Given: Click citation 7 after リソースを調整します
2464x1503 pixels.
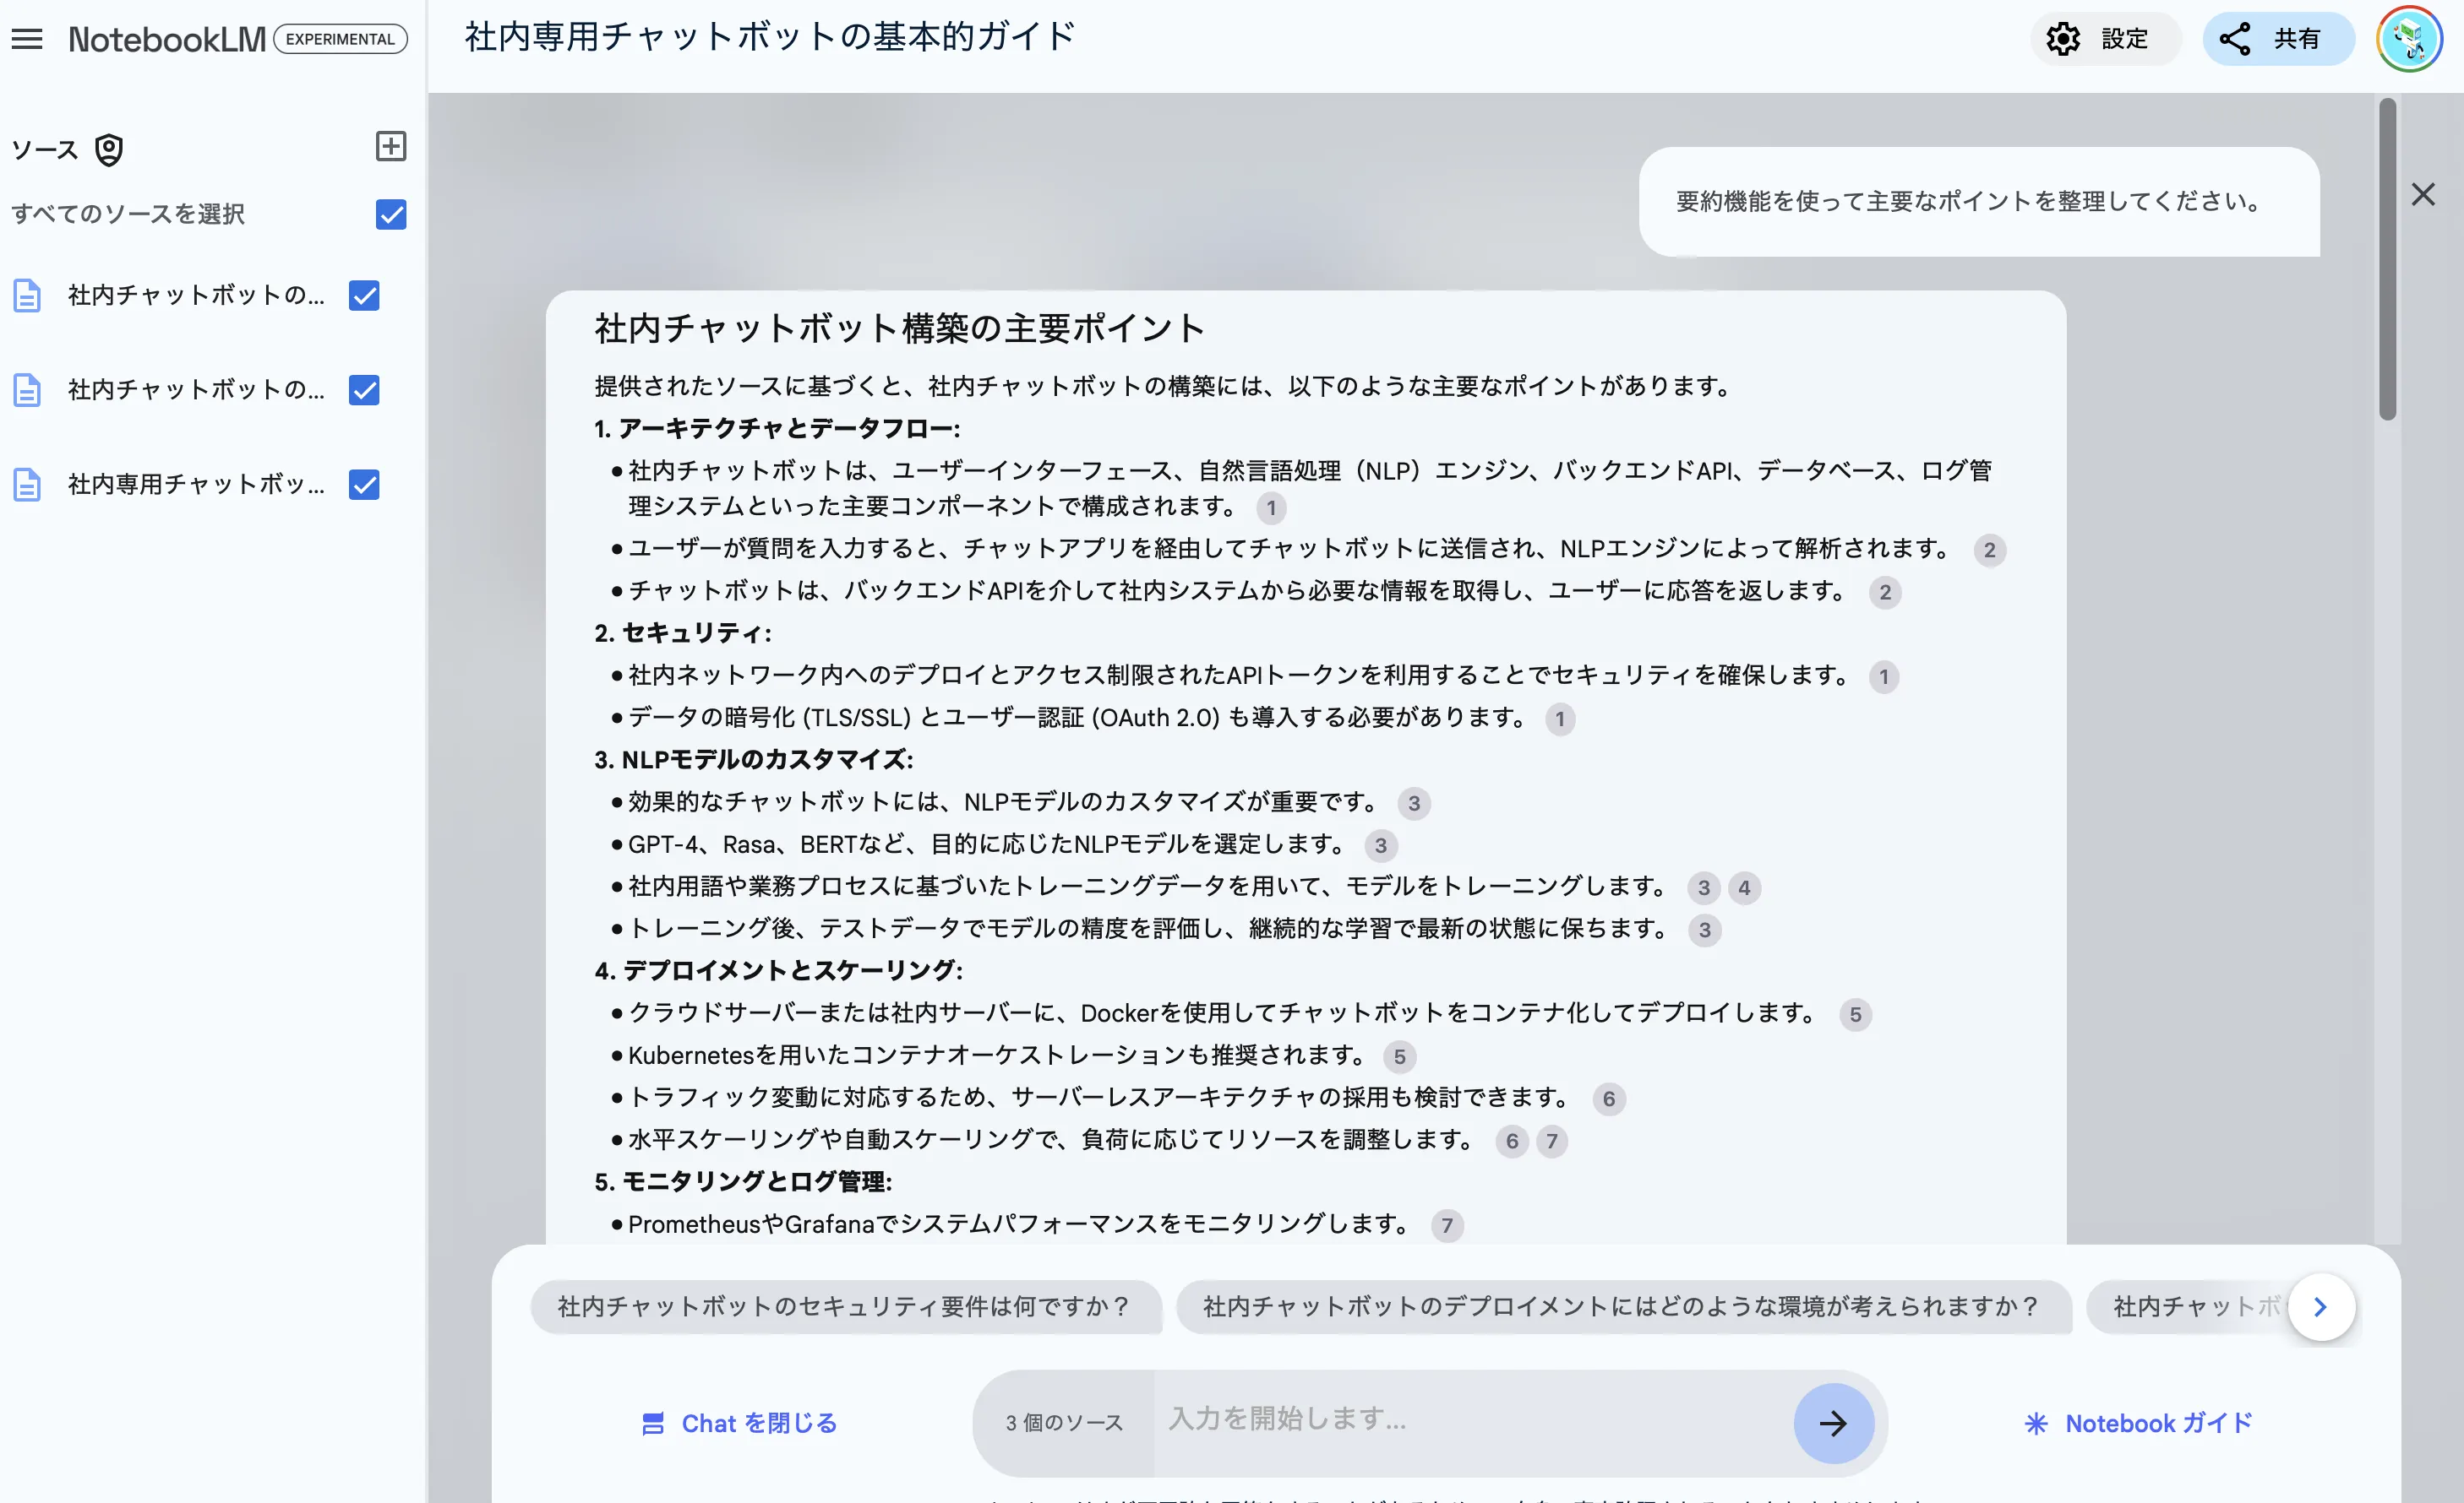Looking at the screenshot, I should tap(1551, 1142).
